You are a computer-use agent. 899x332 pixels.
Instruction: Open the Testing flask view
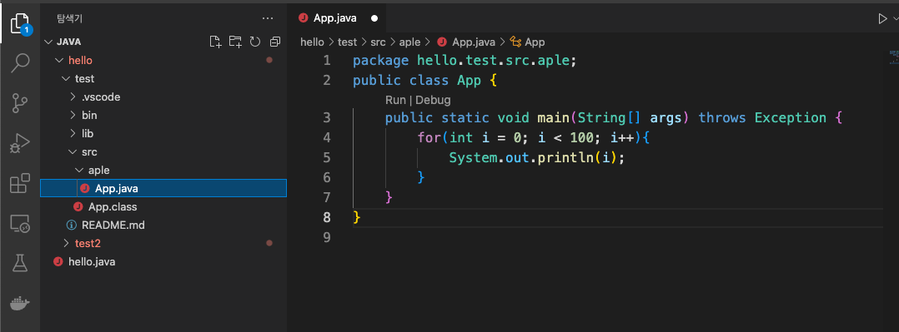click(x=20, y=263)
